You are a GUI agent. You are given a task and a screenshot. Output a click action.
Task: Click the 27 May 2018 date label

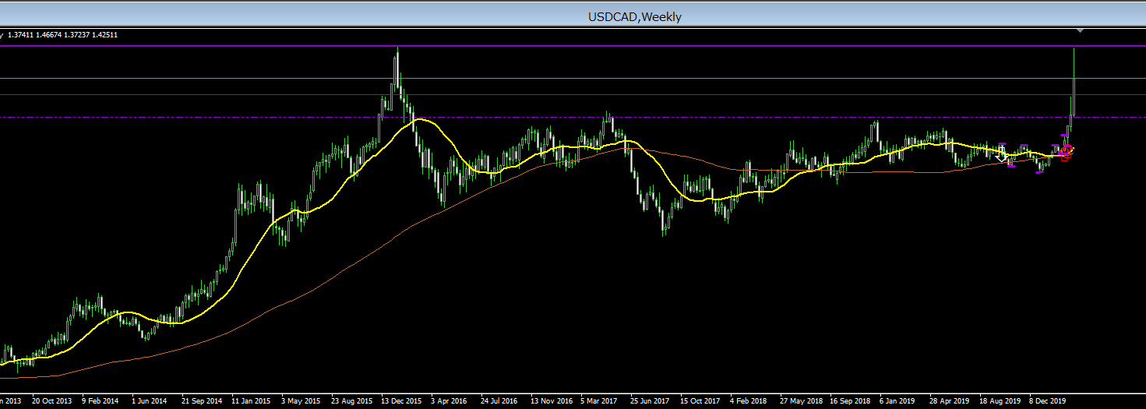click(x=801, y=401)
